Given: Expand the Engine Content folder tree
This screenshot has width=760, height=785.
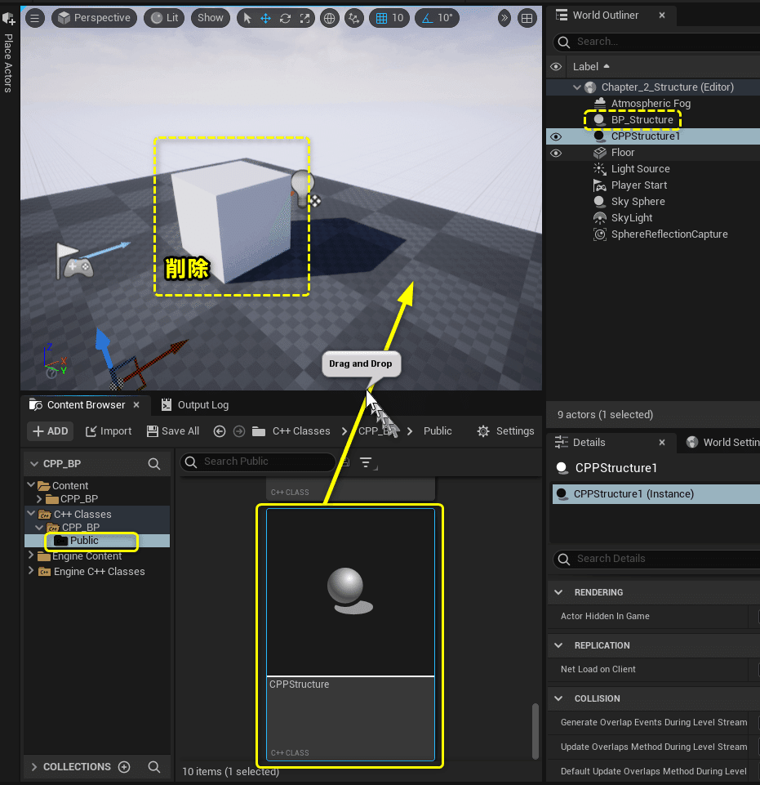Looking at the screenshot, I should tap(32, 556).
